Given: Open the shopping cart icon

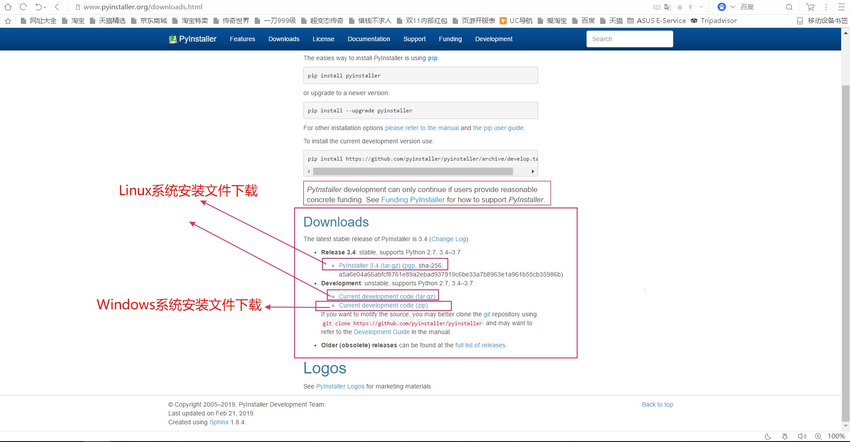Looking at the screenshot, I should [810, 7].
